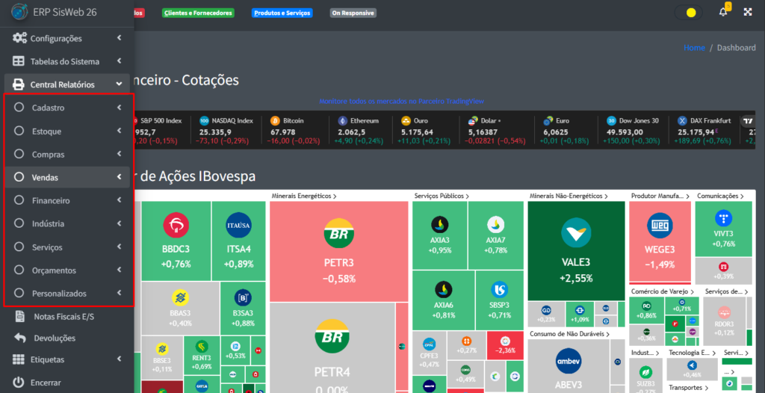Click the Etiquetas grid icon
Image resolution: width=765 pixels, height=393 pixels.
[19, 359]
